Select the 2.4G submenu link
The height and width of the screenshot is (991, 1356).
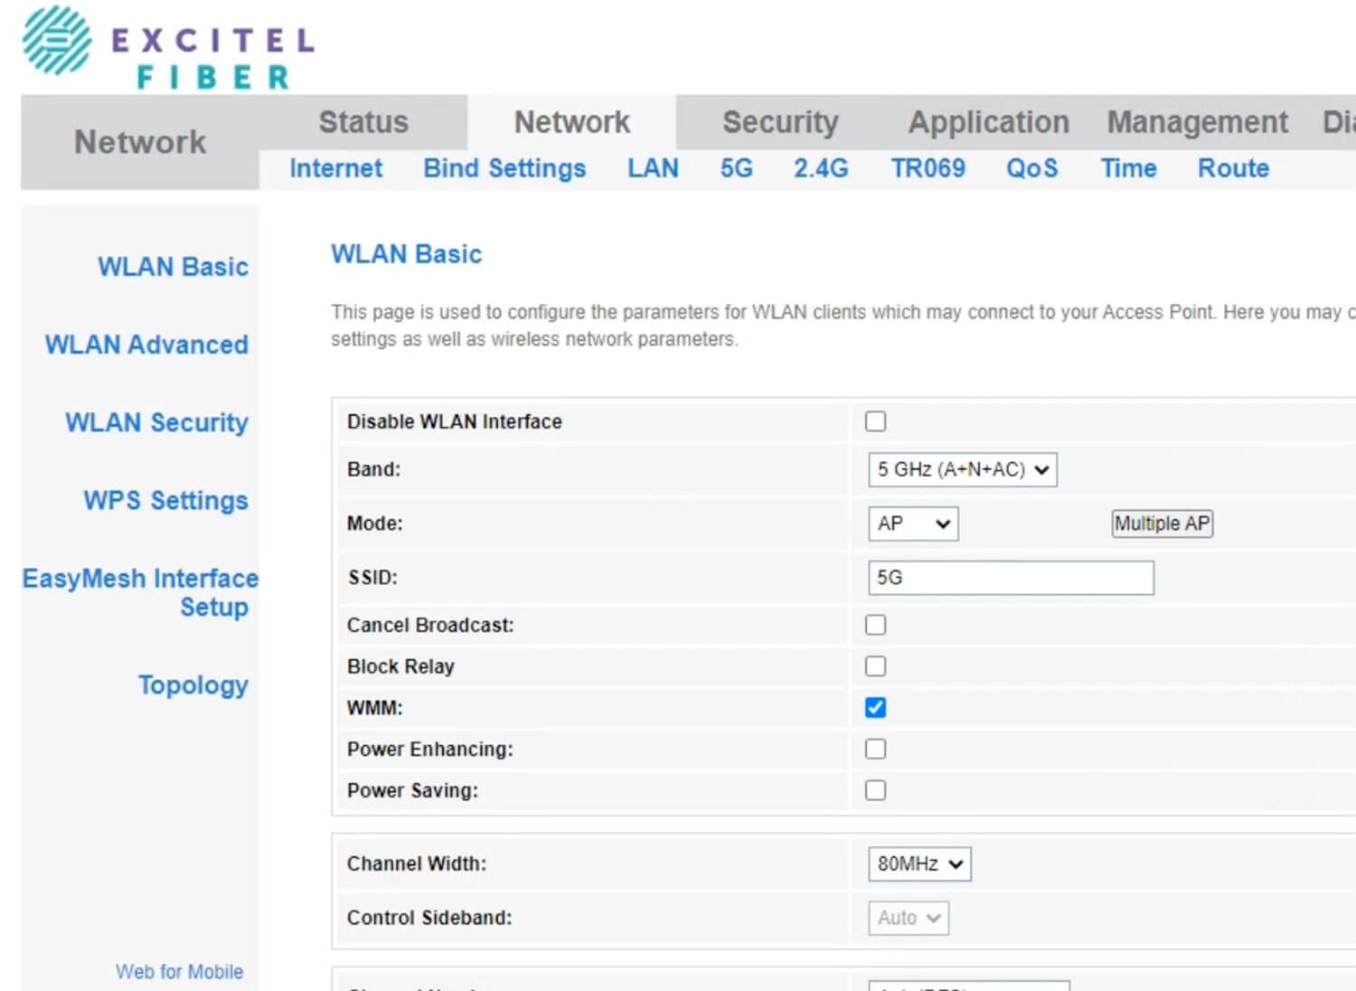click(x=821, y=168)
